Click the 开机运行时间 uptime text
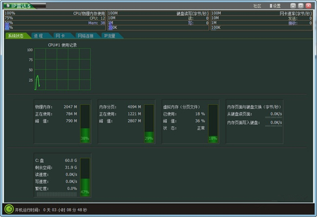317x217 pixels. [51, 210]
